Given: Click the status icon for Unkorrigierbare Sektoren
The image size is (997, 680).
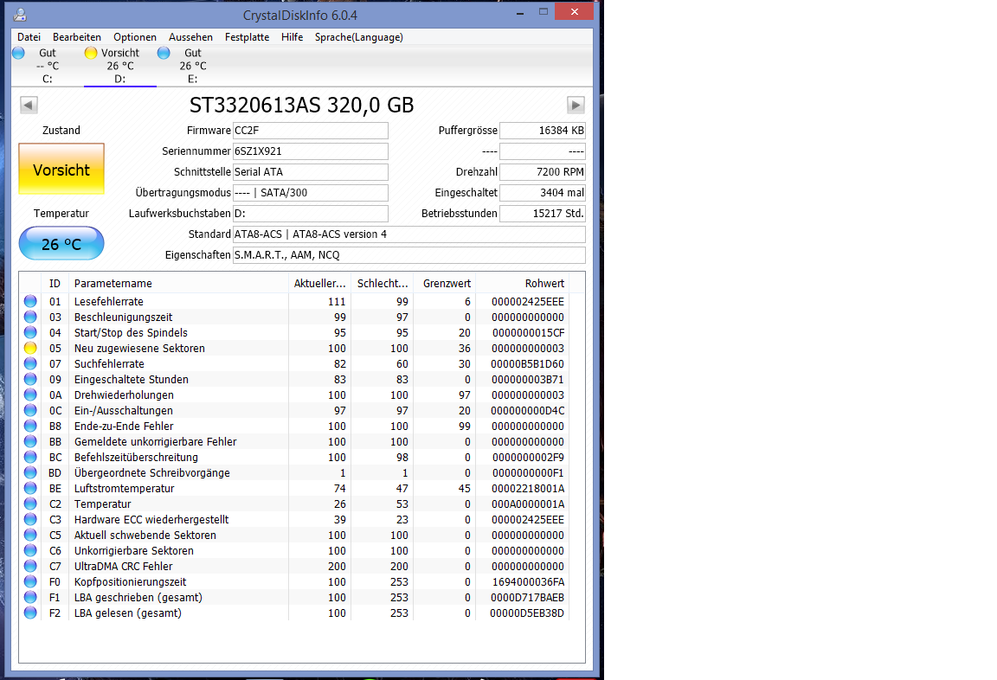Looking at the screenshot, I should [30, 550].
